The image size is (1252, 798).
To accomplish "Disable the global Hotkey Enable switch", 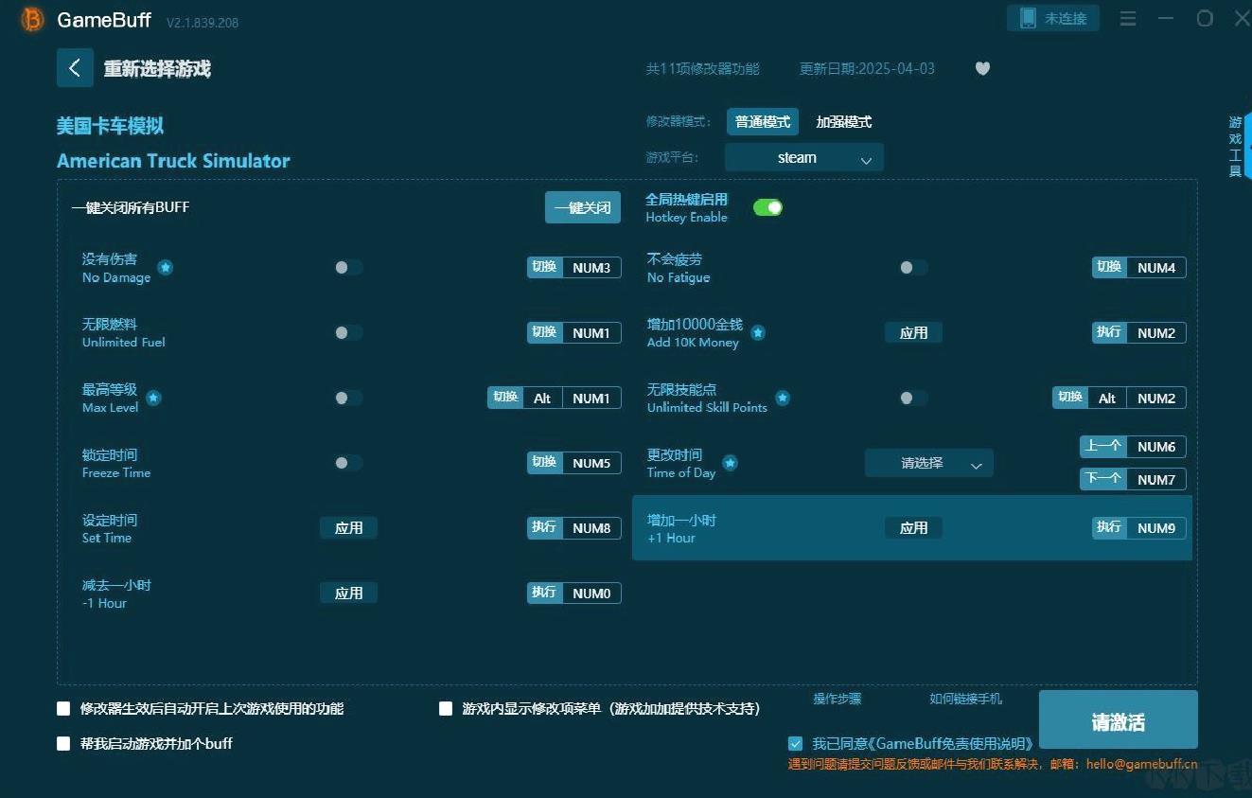I will click(767, 207).
